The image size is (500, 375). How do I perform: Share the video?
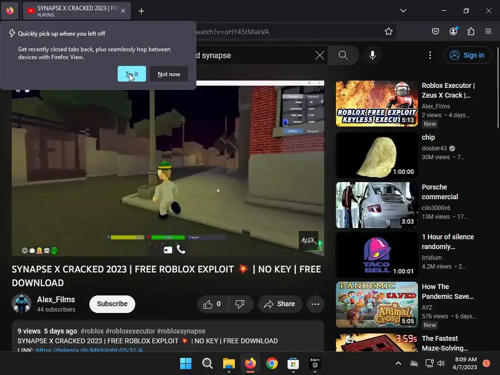pyautogui.click(x=280, y=304)
